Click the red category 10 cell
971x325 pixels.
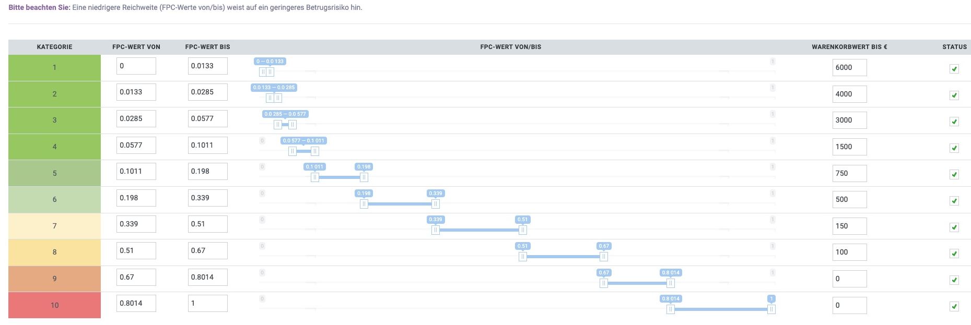[54, 305]
